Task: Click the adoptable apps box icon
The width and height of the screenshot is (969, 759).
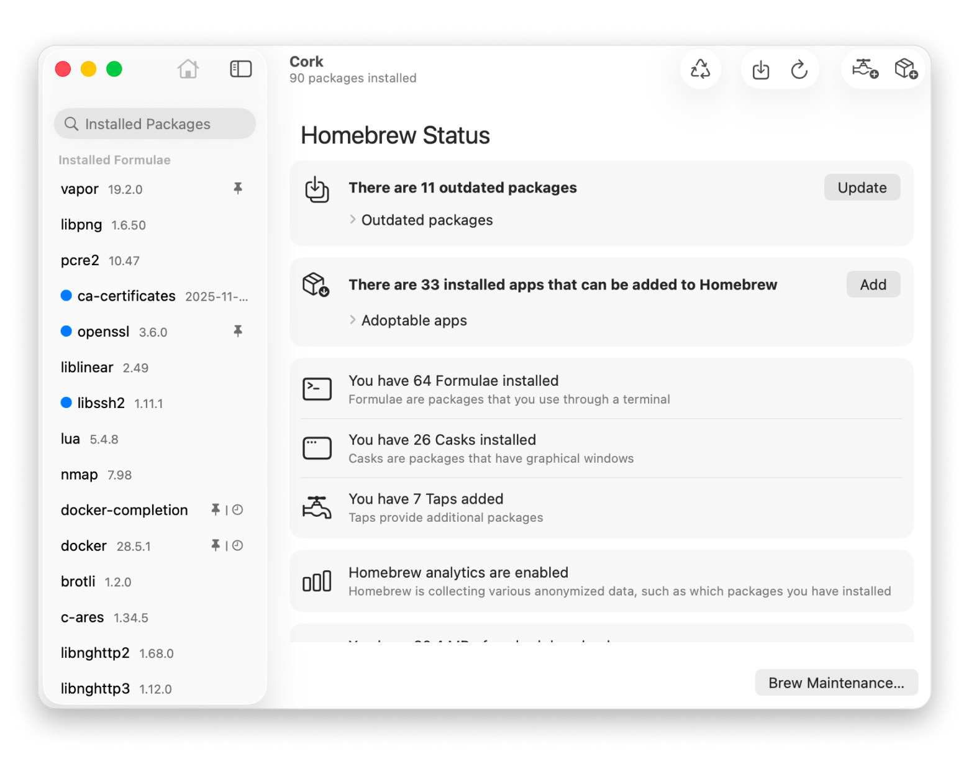Action: 316,284
